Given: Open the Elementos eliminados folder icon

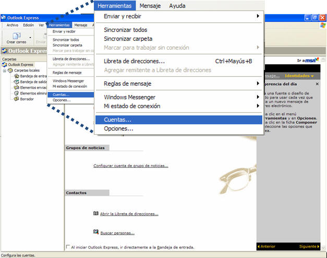Looking at the screenshot, I should coord(16,93).
